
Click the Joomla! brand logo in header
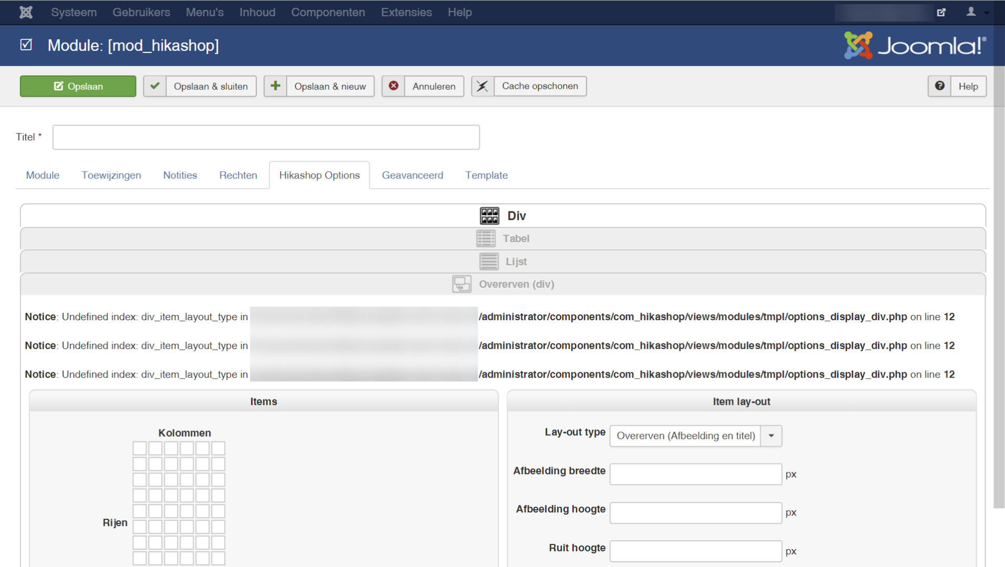(915, 46)
